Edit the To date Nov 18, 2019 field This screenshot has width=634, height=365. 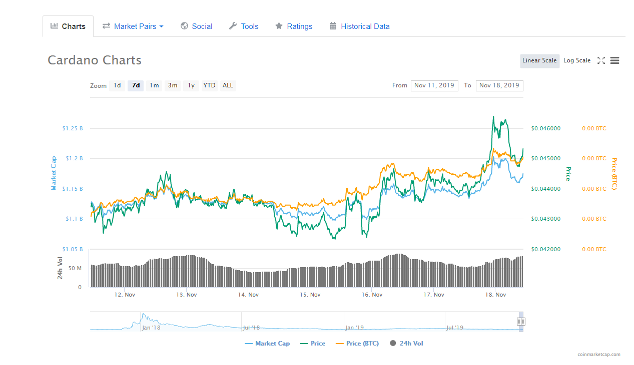click(499, 85)
